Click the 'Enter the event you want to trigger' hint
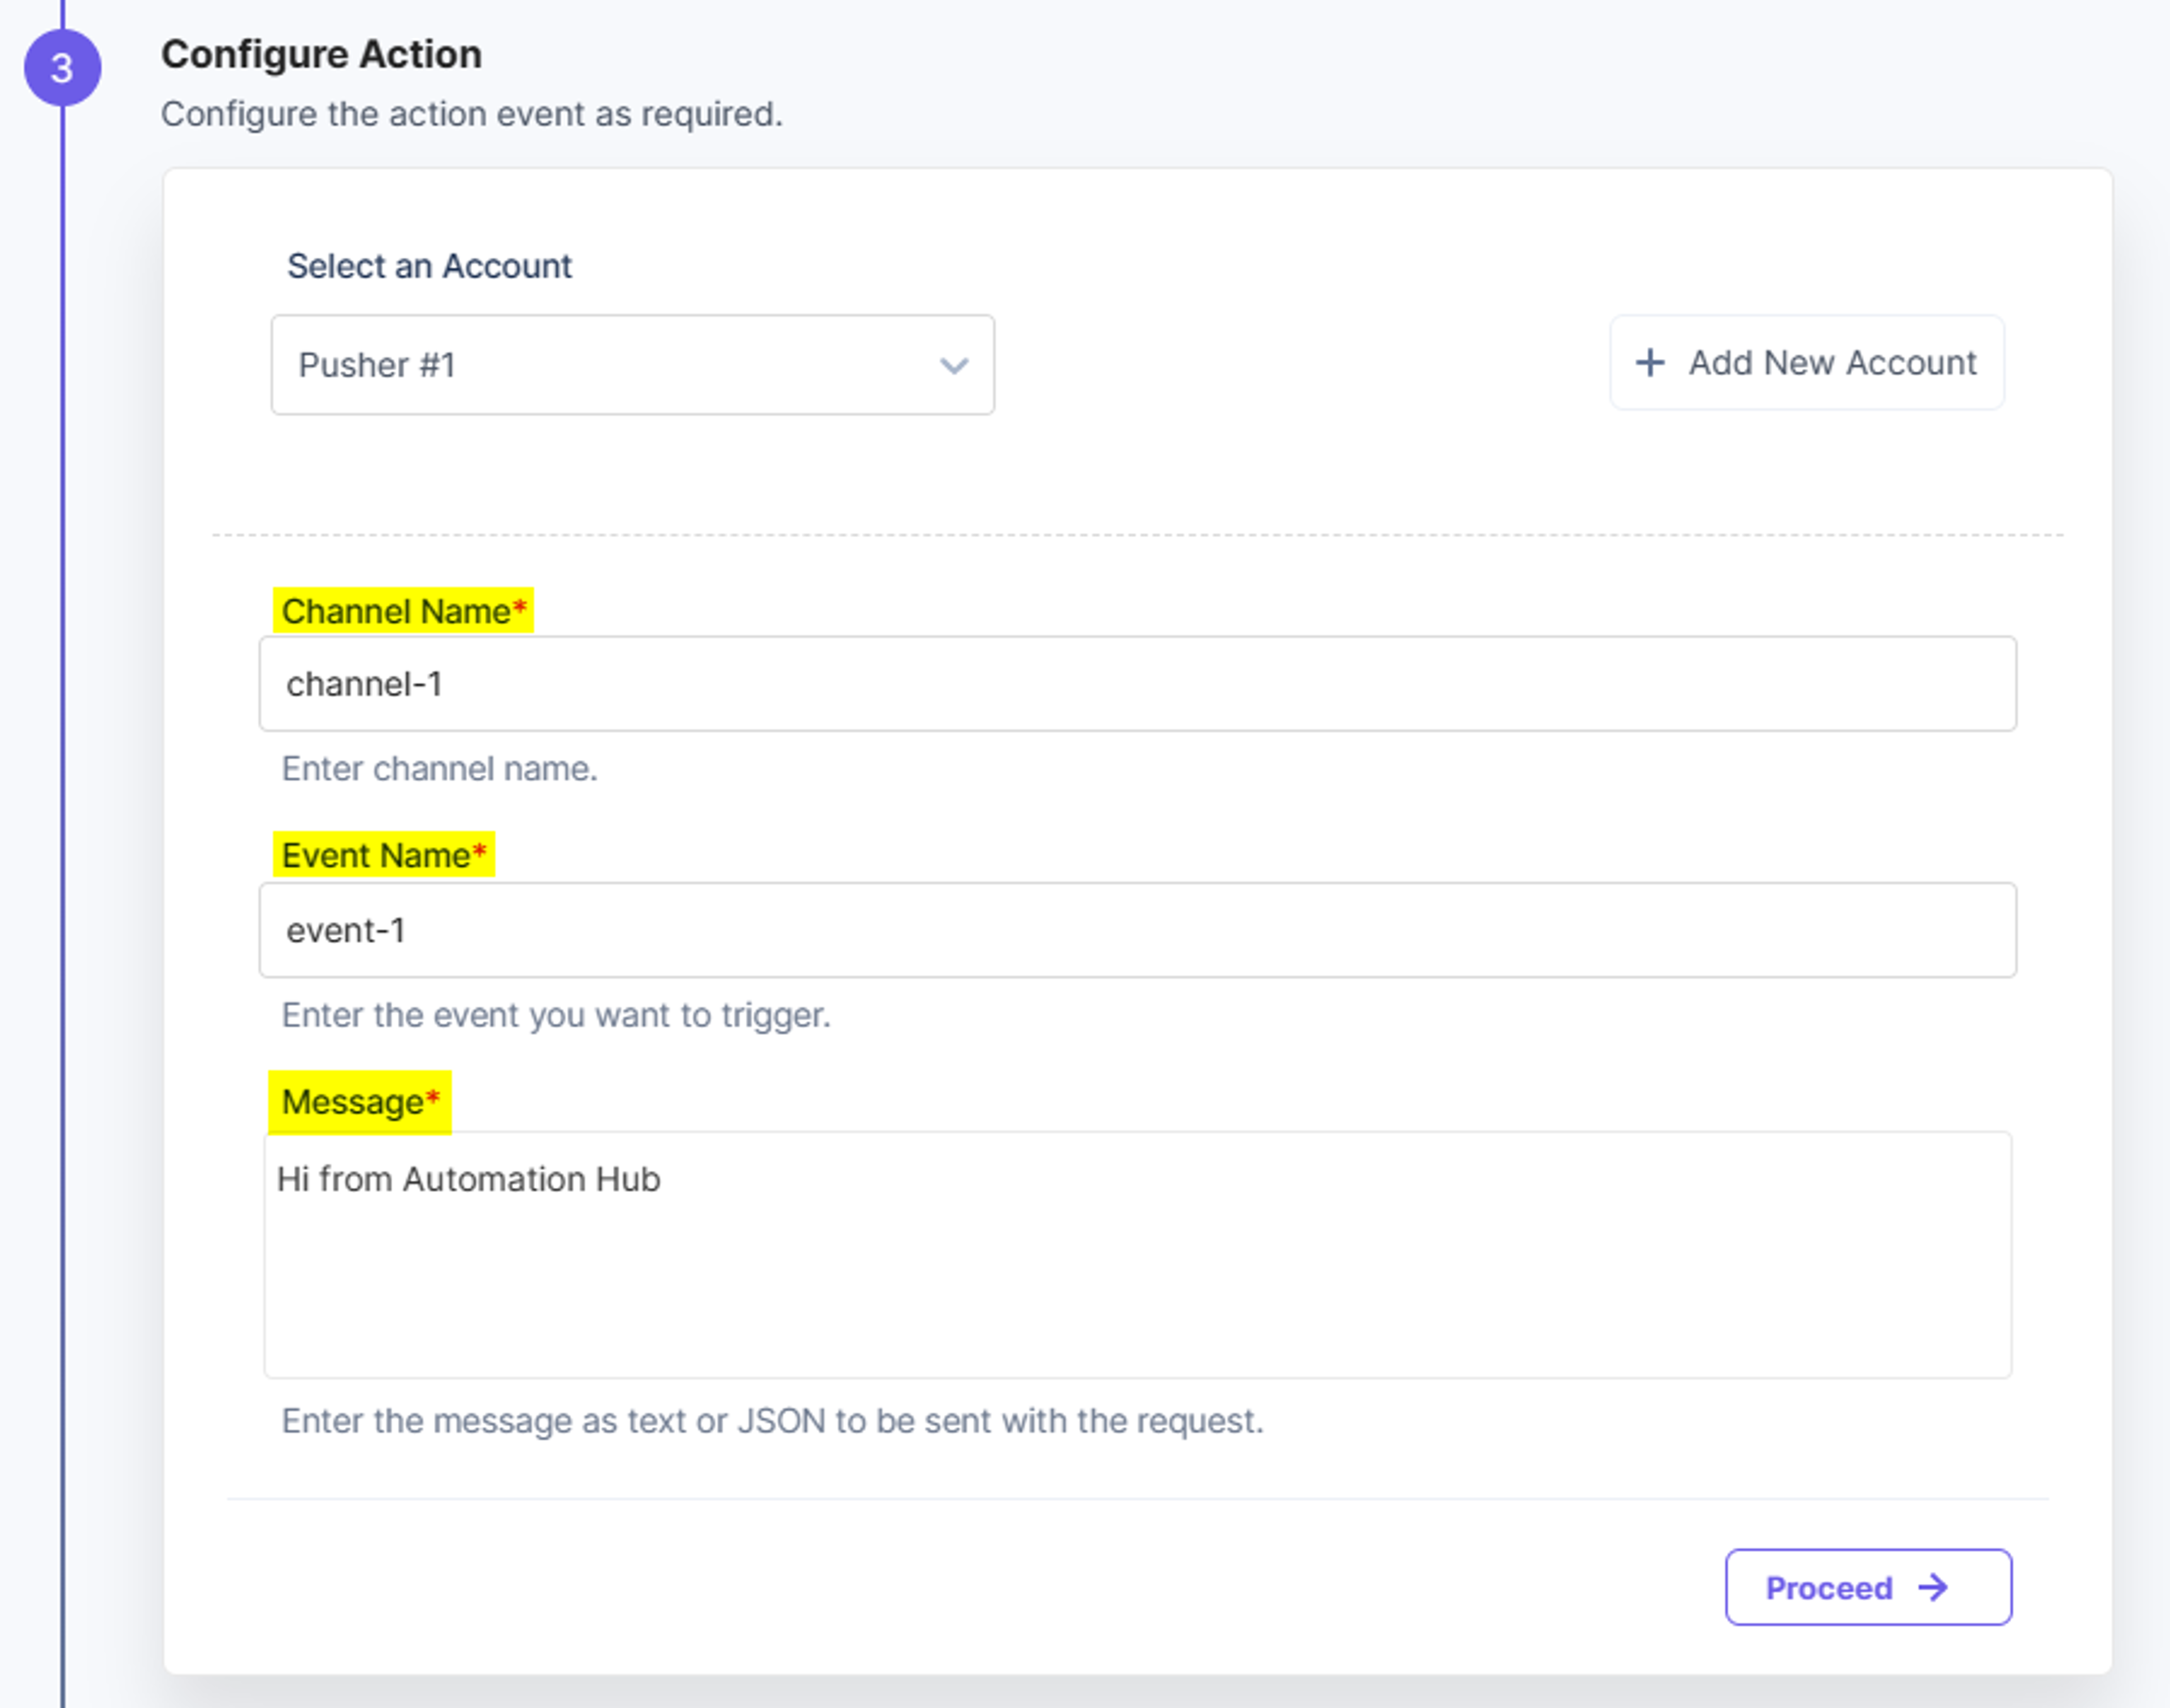The image size is (2170, 1708). pyautogui.click(x=556, y=1015)
